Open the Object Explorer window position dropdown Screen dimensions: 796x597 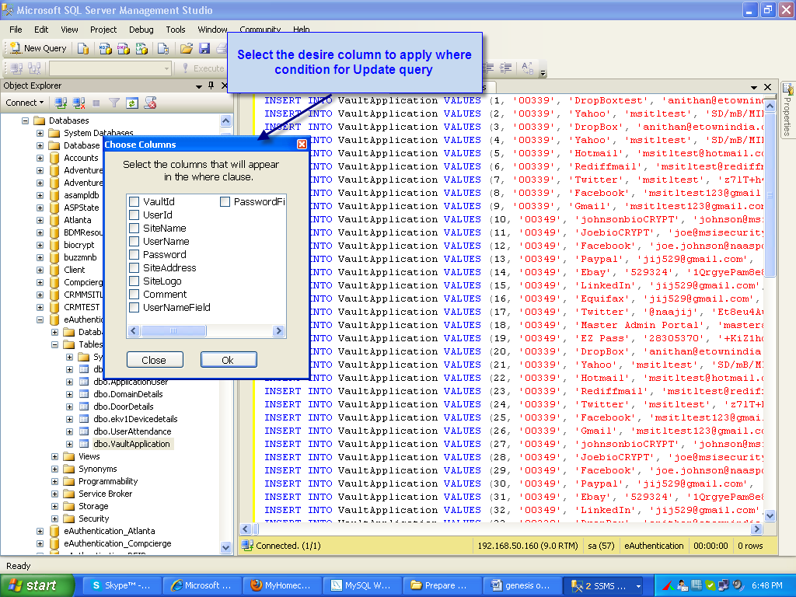199,86
